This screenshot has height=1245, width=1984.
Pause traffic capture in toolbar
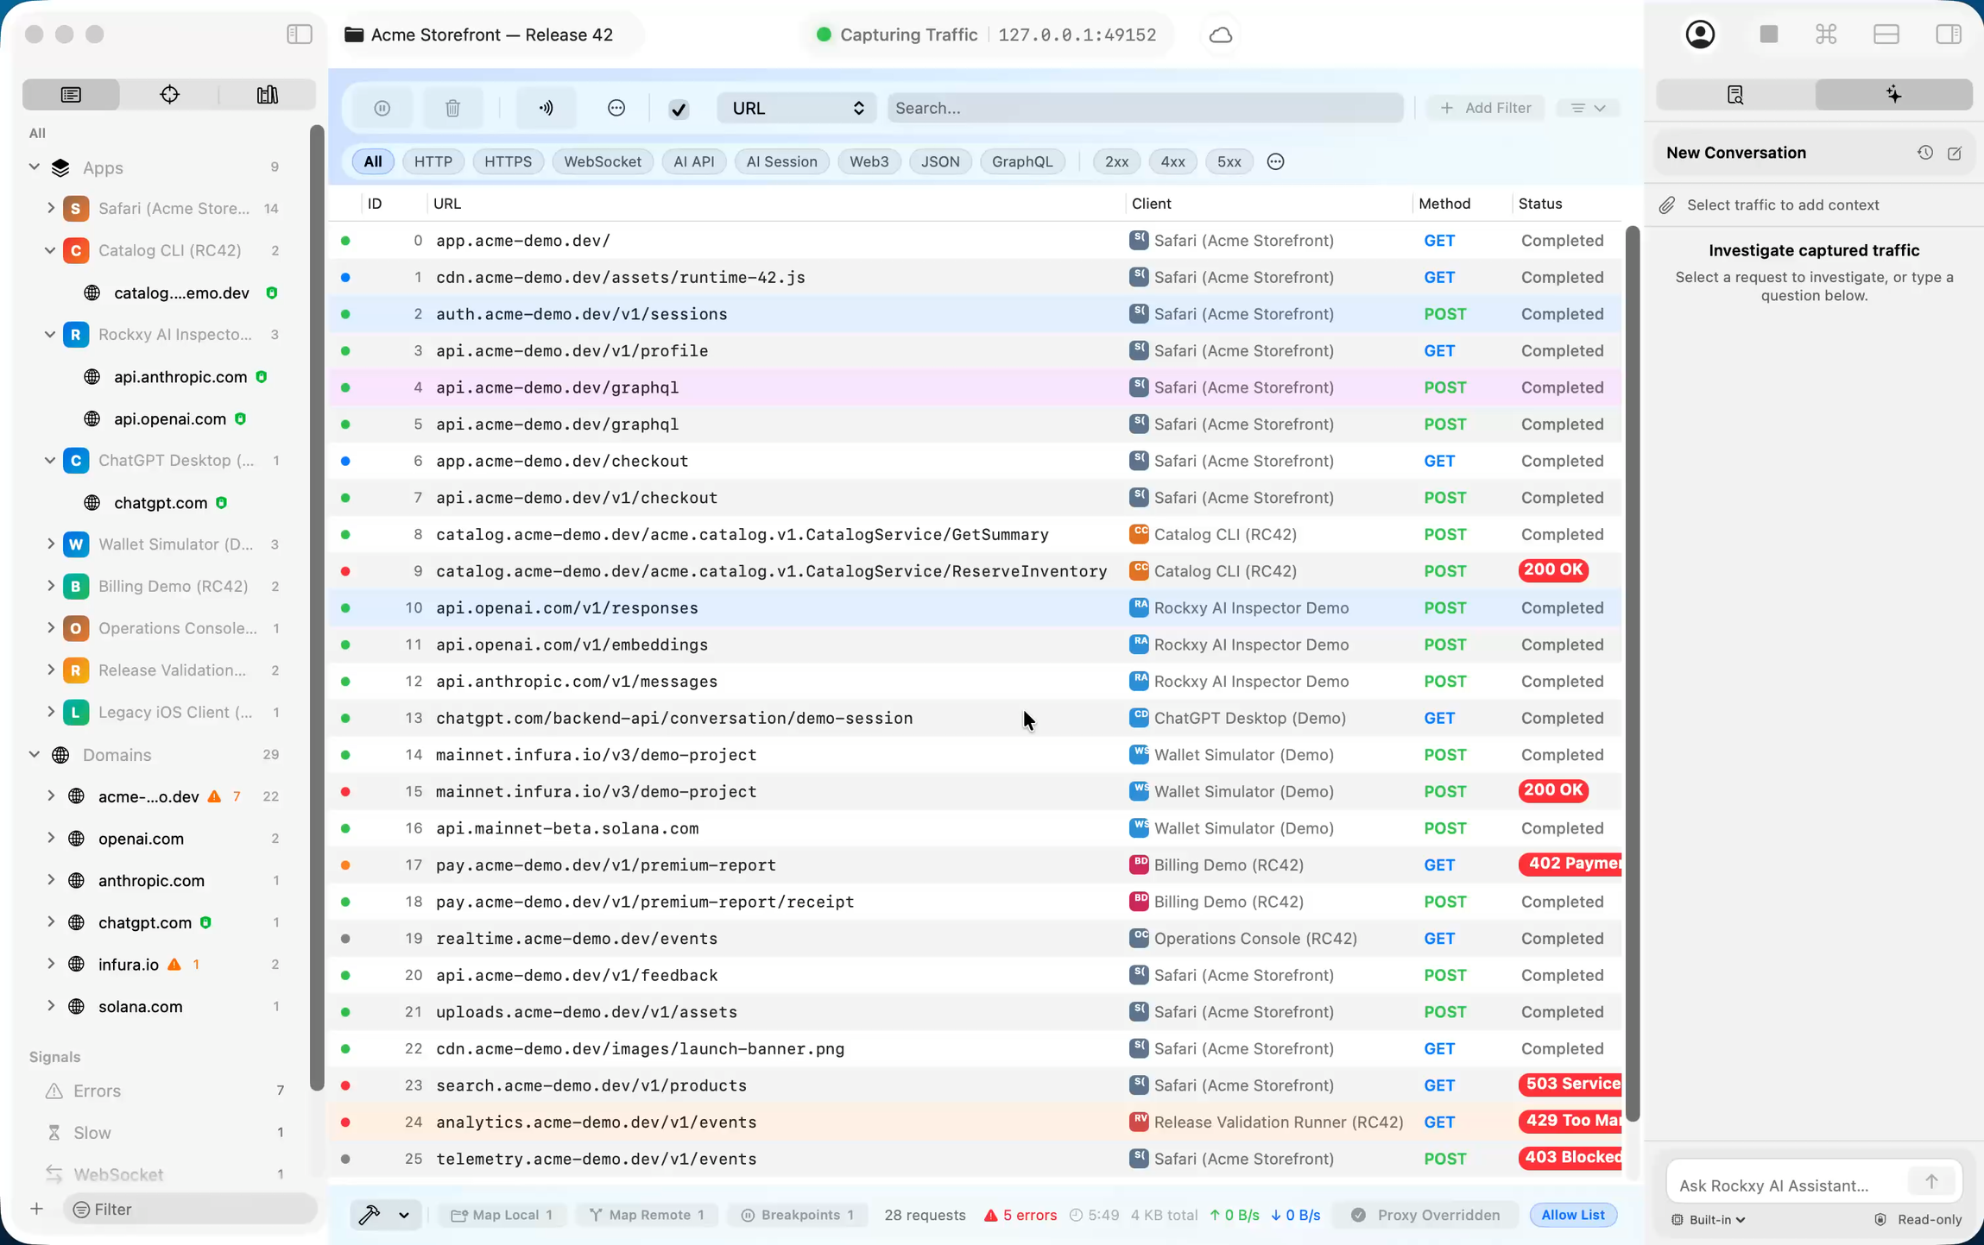click(x=382, y=108)
